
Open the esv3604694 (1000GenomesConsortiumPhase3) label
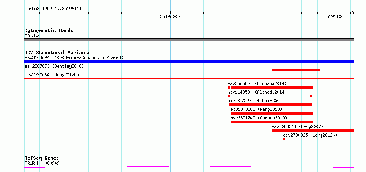coord(74,57)
